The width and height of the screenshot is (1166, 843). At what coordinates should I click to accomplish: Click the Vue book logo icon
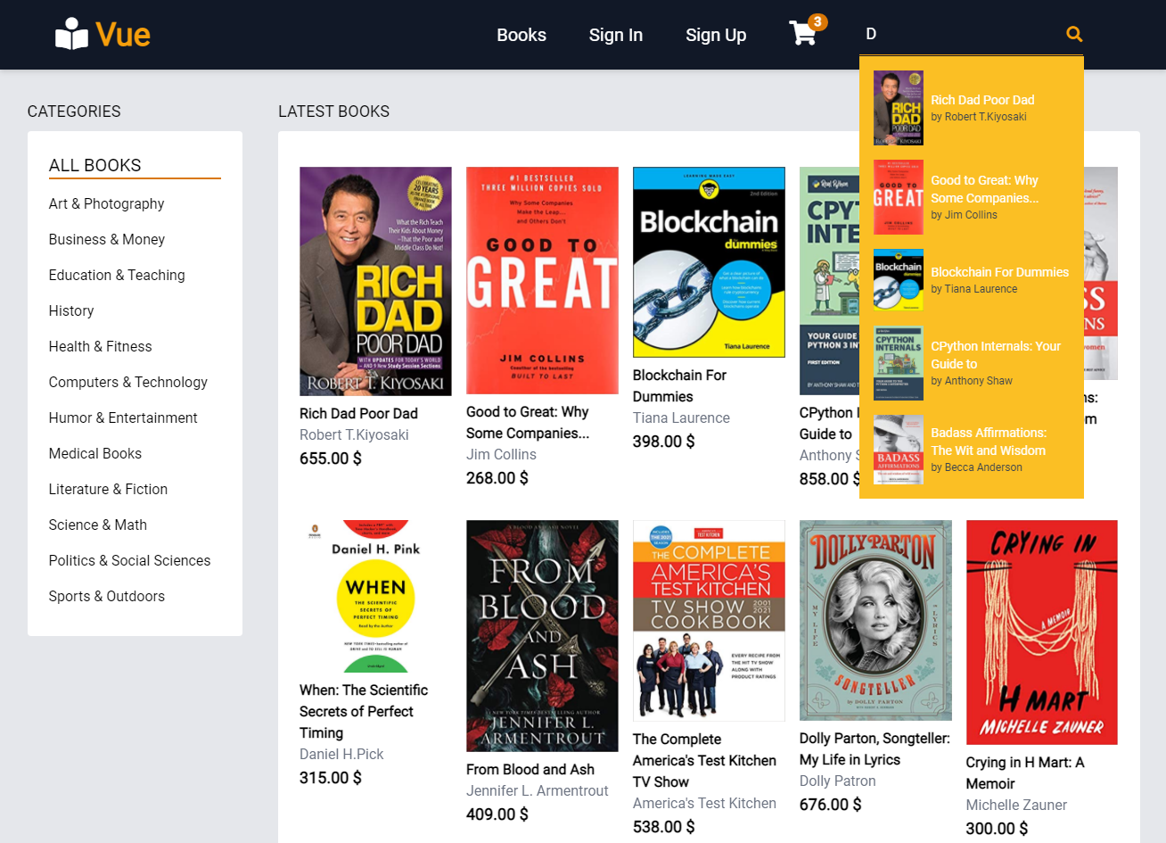point(71,35)
